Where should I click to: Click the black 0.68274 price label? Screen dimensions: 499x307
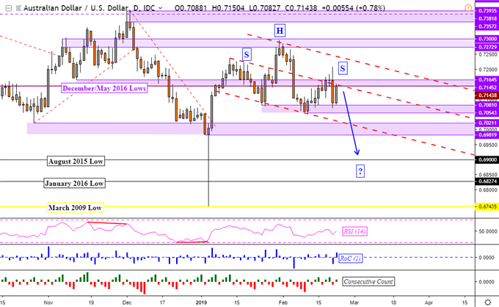pyautogui.click(x=487, y=181)
